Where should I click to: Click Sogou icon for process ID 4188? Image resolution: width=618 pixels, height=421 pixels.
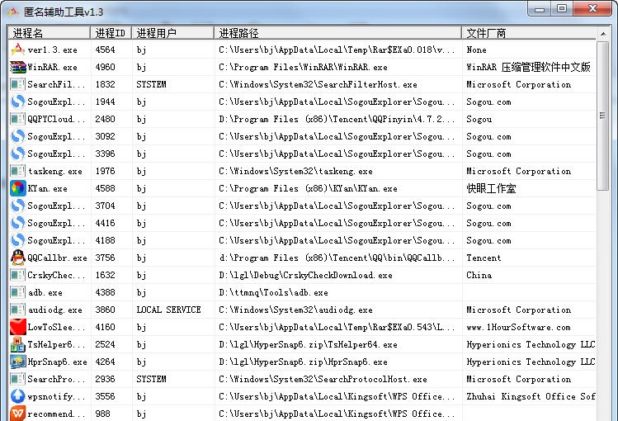click(x=17, y=240)
